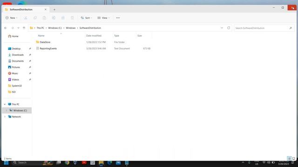Image resolution: width=298 pixels, height=167 pixels.
Task: Click Windows folder in the breadcrumb
Action: tap(71, 28)
